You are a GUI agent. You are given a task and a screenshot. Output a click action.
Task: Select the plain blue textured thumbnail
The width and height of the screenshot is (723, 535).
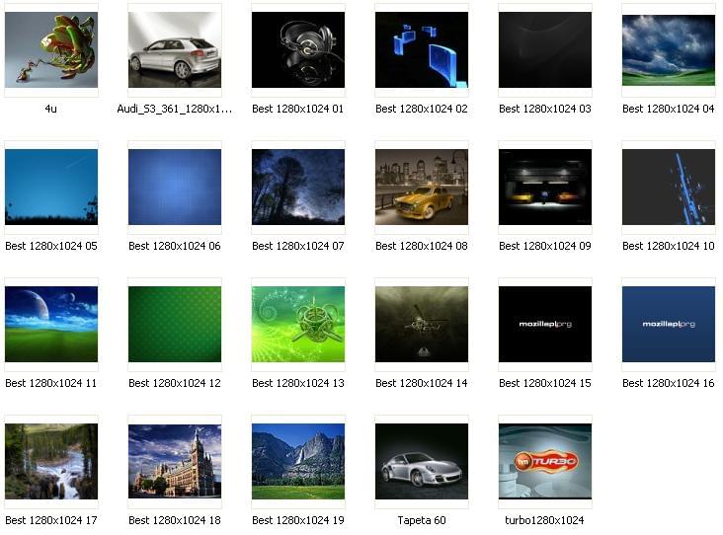click(175, 187)
